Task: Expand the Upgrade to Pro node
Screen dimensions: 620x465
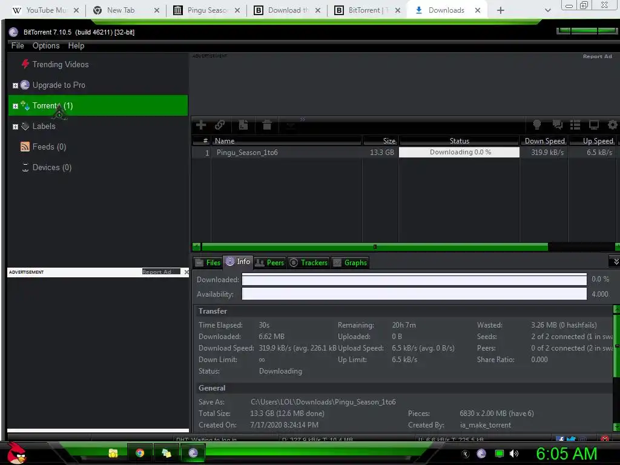Action: click(x=15, y=85)
